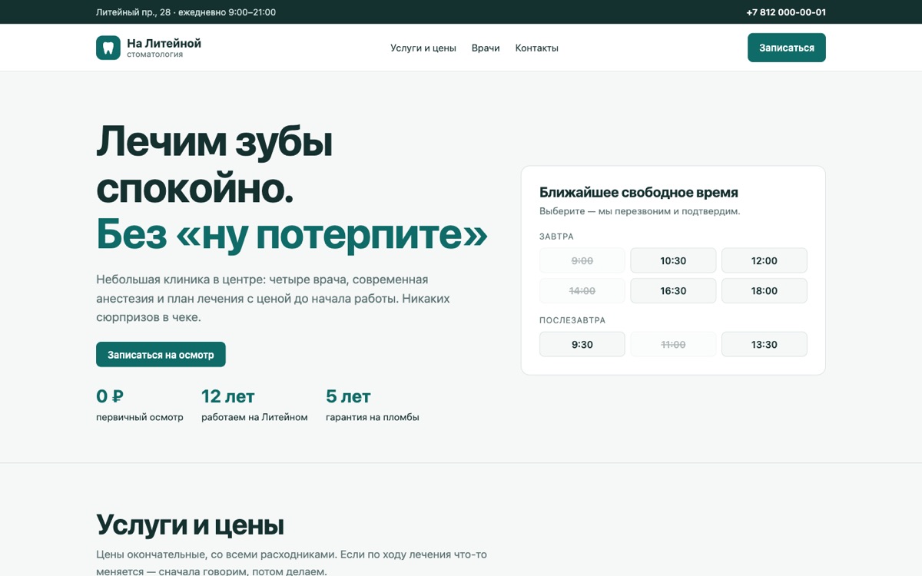Screen dimensions: 922x576
Task: Click the «Услуги и цены» section heading
Action: [190, 525]
